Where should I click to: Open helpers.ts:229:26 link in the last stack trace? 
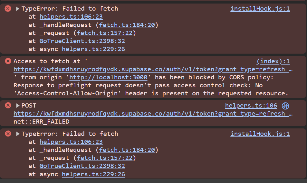93,174
